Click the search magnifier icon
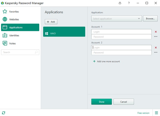The width and height of the screenshot is (160, 116). point(36,52)
